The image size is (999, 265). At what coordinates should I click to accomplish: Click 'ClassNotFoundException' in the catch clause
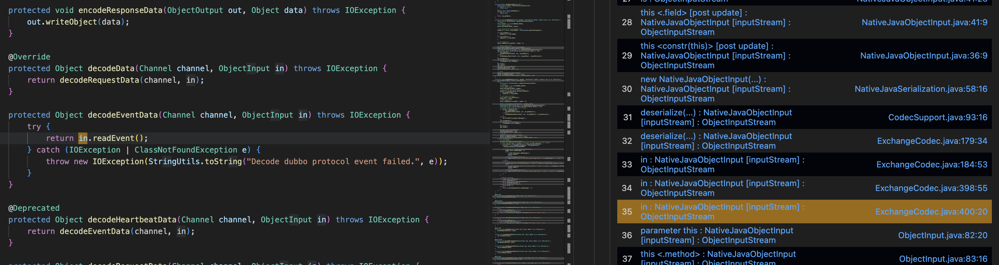tap(186, 150)
